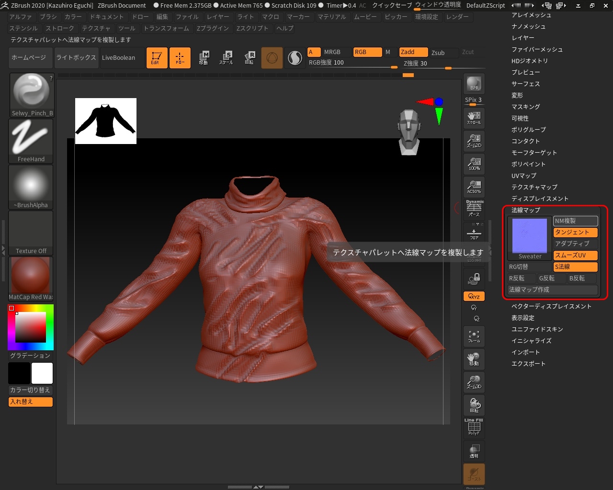613x490 pixels.
Task: Toggle the B反転 flip option
Action: click(582, 278)
